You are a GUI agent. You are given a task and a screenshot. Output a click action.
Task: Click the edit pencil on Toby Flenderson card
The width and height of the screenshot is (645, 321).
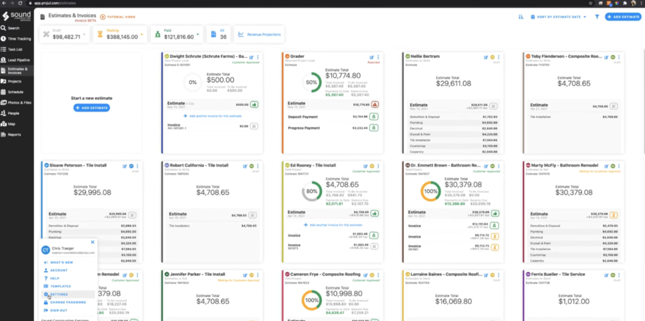click(607, 57)
